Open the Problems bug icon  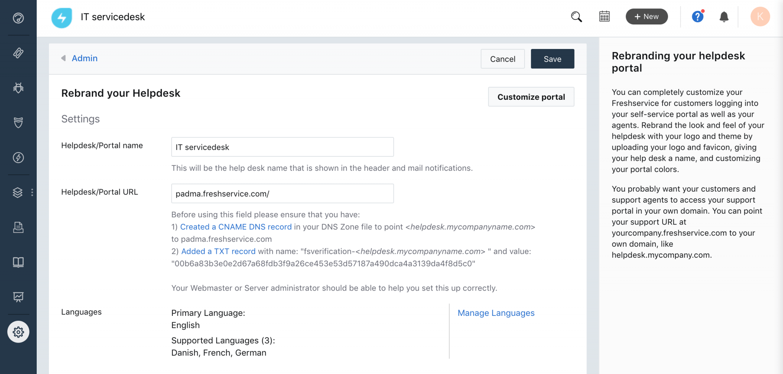(18, 88)
